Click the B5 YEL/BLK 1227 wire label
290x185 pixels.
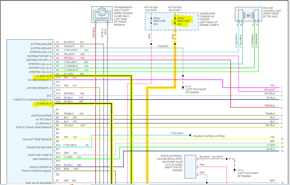(x=70, y=125)
